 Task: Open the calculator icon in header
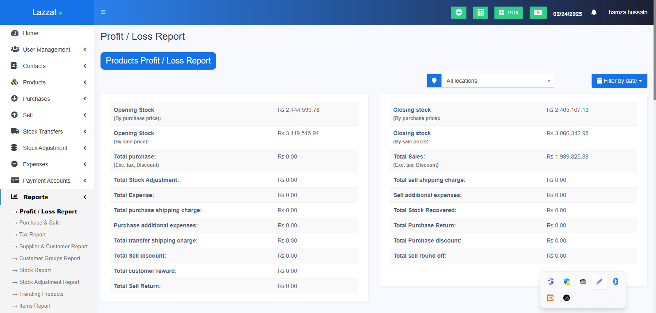(480, 13)
